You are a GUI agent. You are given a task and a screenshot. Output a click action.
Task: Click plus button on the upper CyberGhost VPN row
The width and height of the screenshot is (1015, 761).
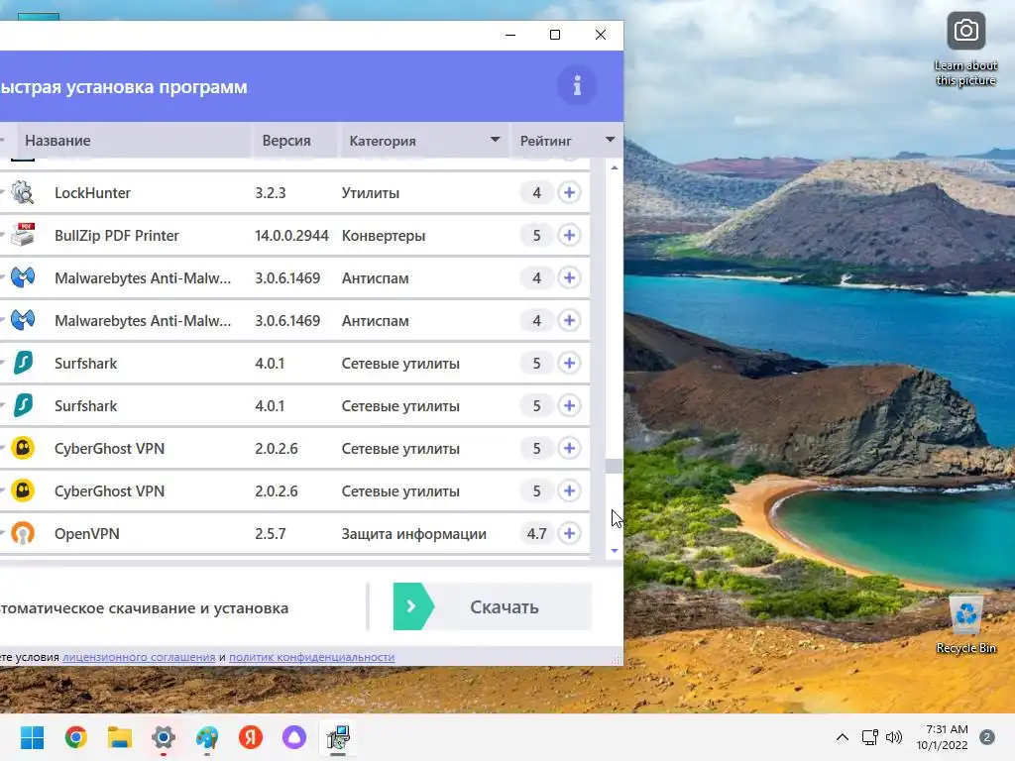(x=569, y=448)
